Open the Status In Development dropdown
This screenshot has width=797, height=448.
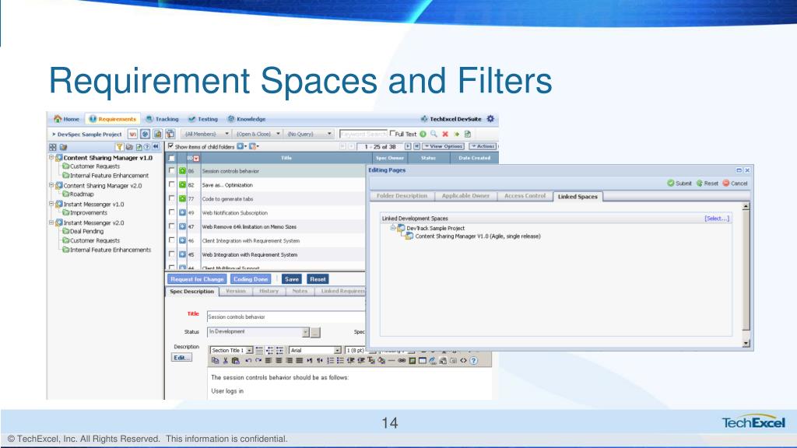tap(305, 332)
